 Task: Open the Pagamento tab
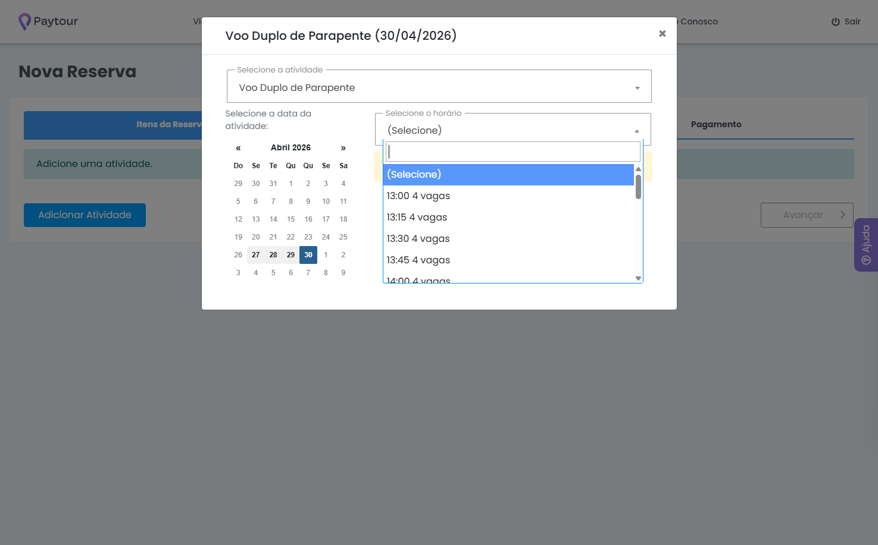tap(716, 125)
